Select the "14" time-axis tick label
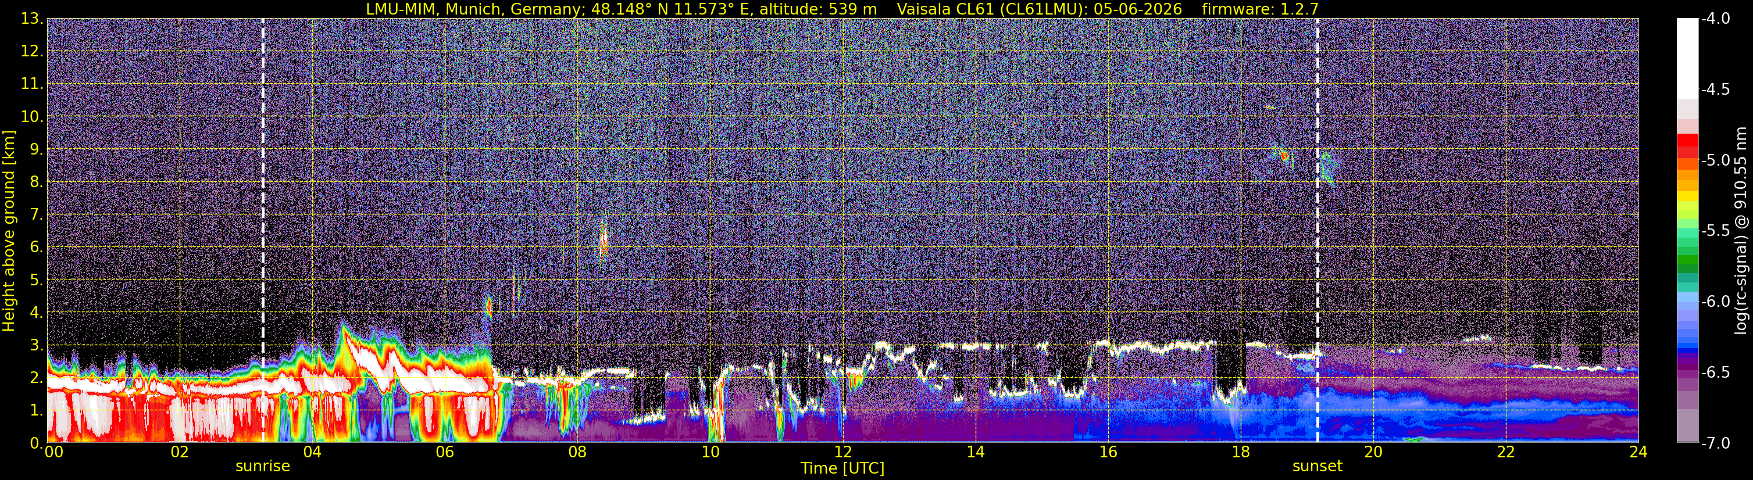1753x480 pixels. point(975,452)
